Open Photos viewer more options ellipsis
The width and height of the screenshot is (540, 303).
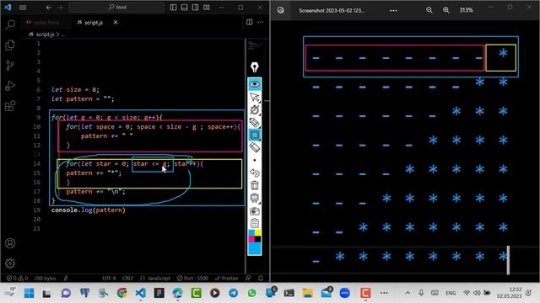(393, 11)
